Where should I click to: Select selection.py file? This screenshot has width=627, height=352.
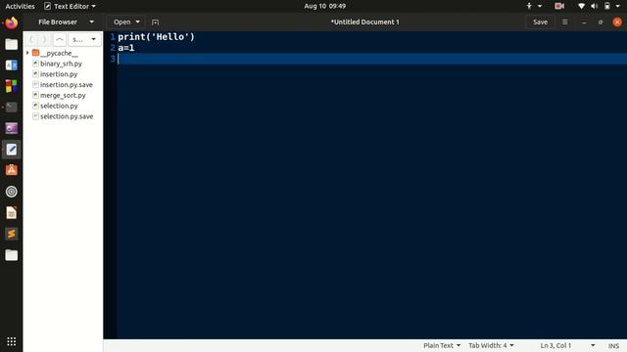coord(59,106)
